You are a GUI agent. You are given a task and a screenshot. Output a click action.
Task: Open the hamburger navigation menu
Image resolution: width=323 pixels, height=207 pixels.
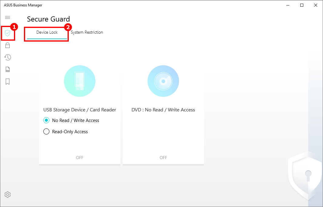pyautogui.click(x=8, y=18)
